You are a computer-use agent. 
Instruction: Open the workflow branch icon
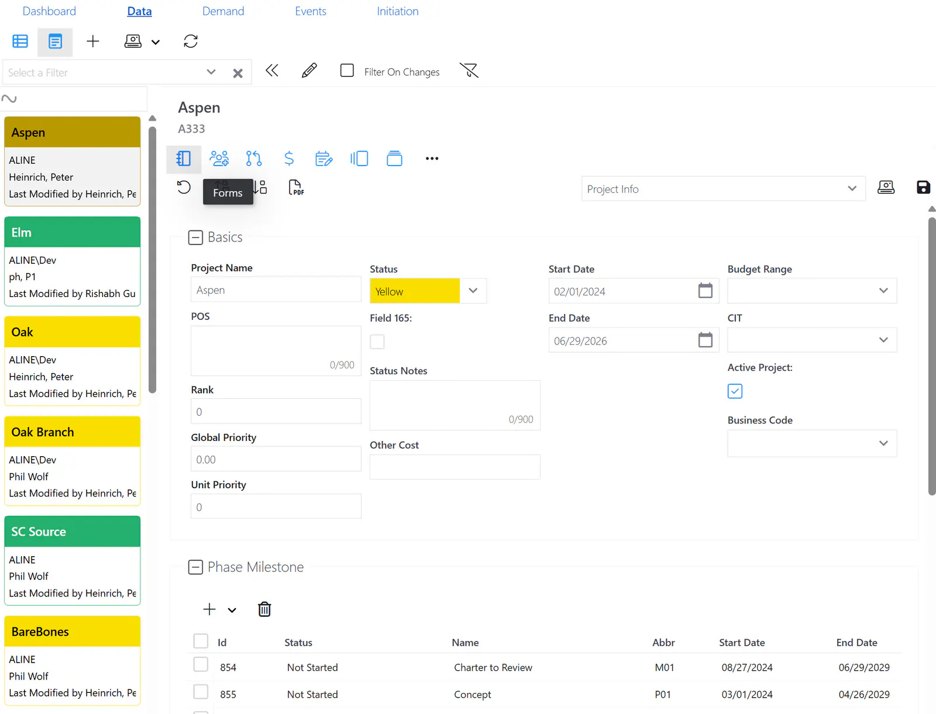click(x=254, y=158)
